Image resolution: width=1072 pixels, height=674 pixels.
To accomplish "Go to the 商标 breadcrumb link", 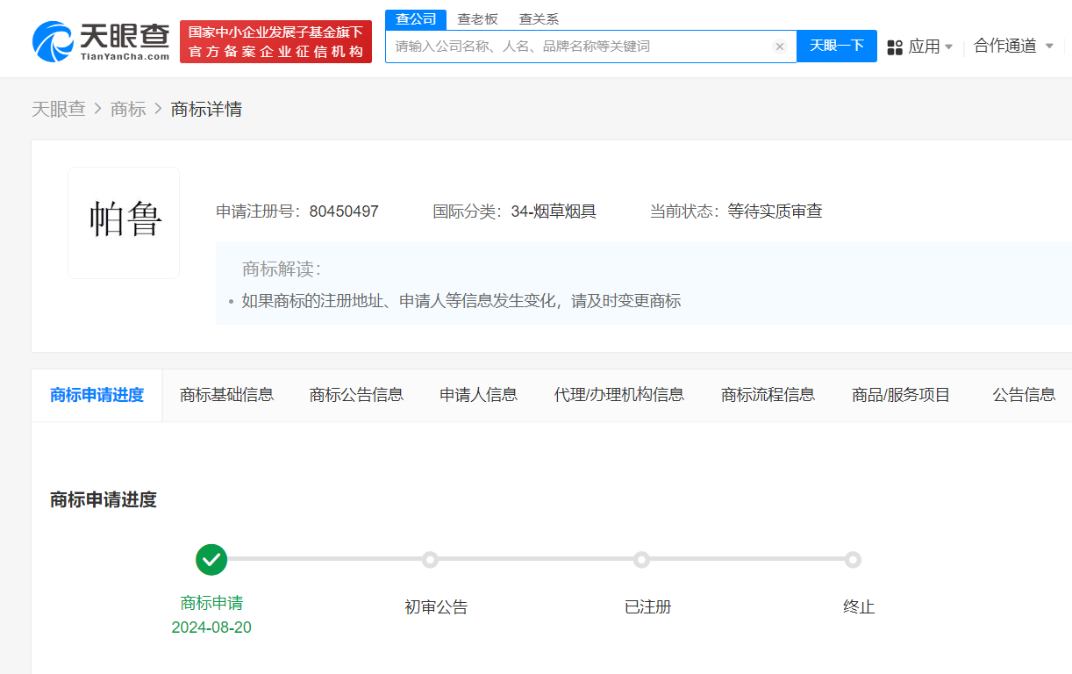I will click(128, 109).
